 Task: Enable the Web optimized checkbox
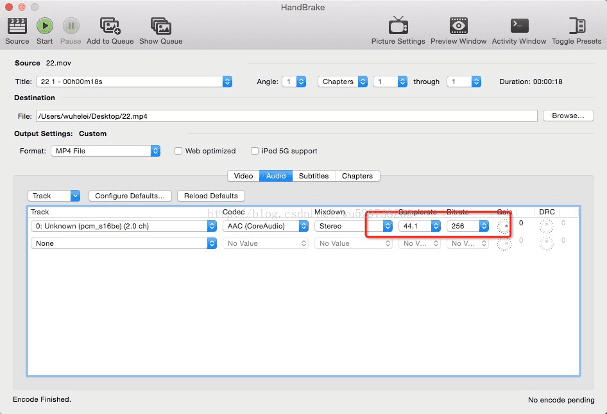click(x=178, y=151)
